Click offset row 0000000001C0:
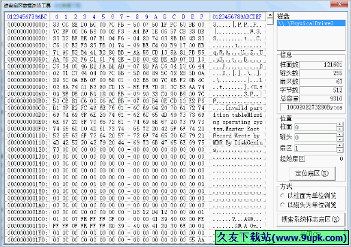Screen dimensions: 351x247 27,219
